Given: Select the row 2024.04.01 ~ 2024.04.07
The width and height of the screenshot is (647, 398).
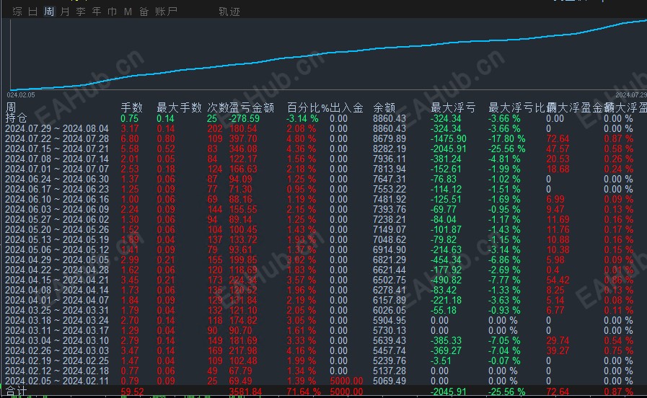Looking at the screenshot, I should pos(323,301).
